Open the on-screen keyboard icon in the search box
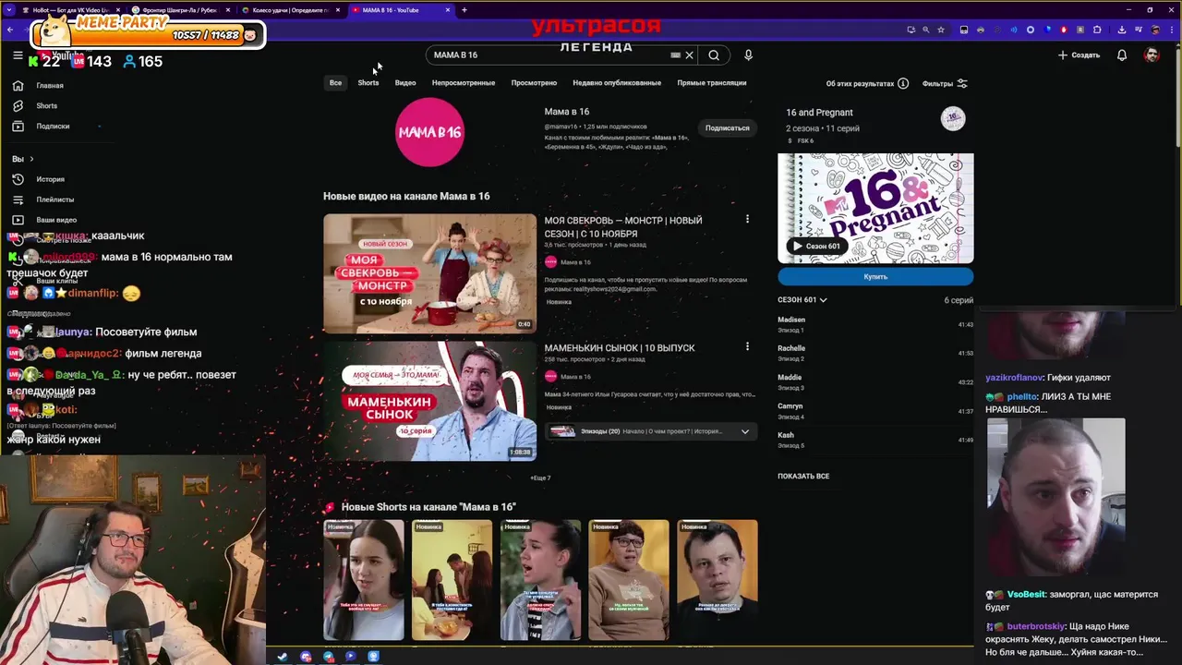The height and width of the screenshot is (665, 1182). coord(675,55)
